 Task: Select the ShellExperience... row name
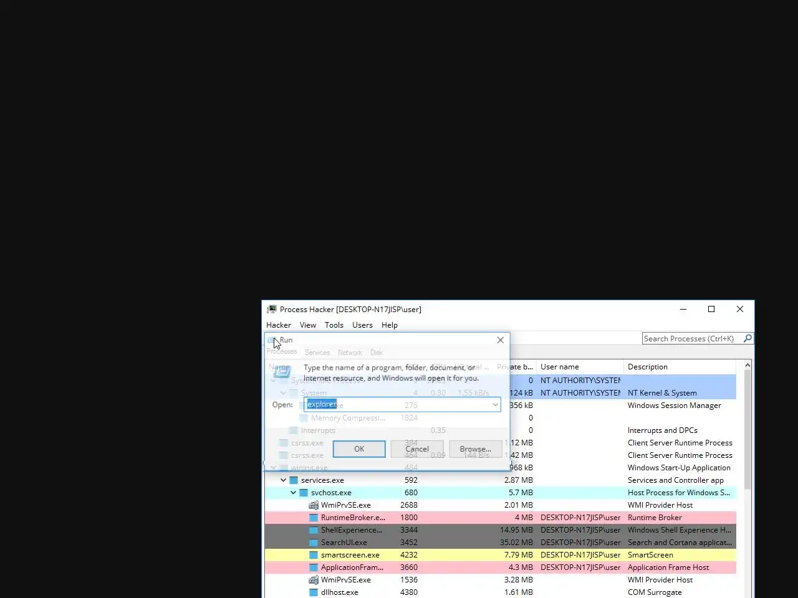(x=352, y=530)
